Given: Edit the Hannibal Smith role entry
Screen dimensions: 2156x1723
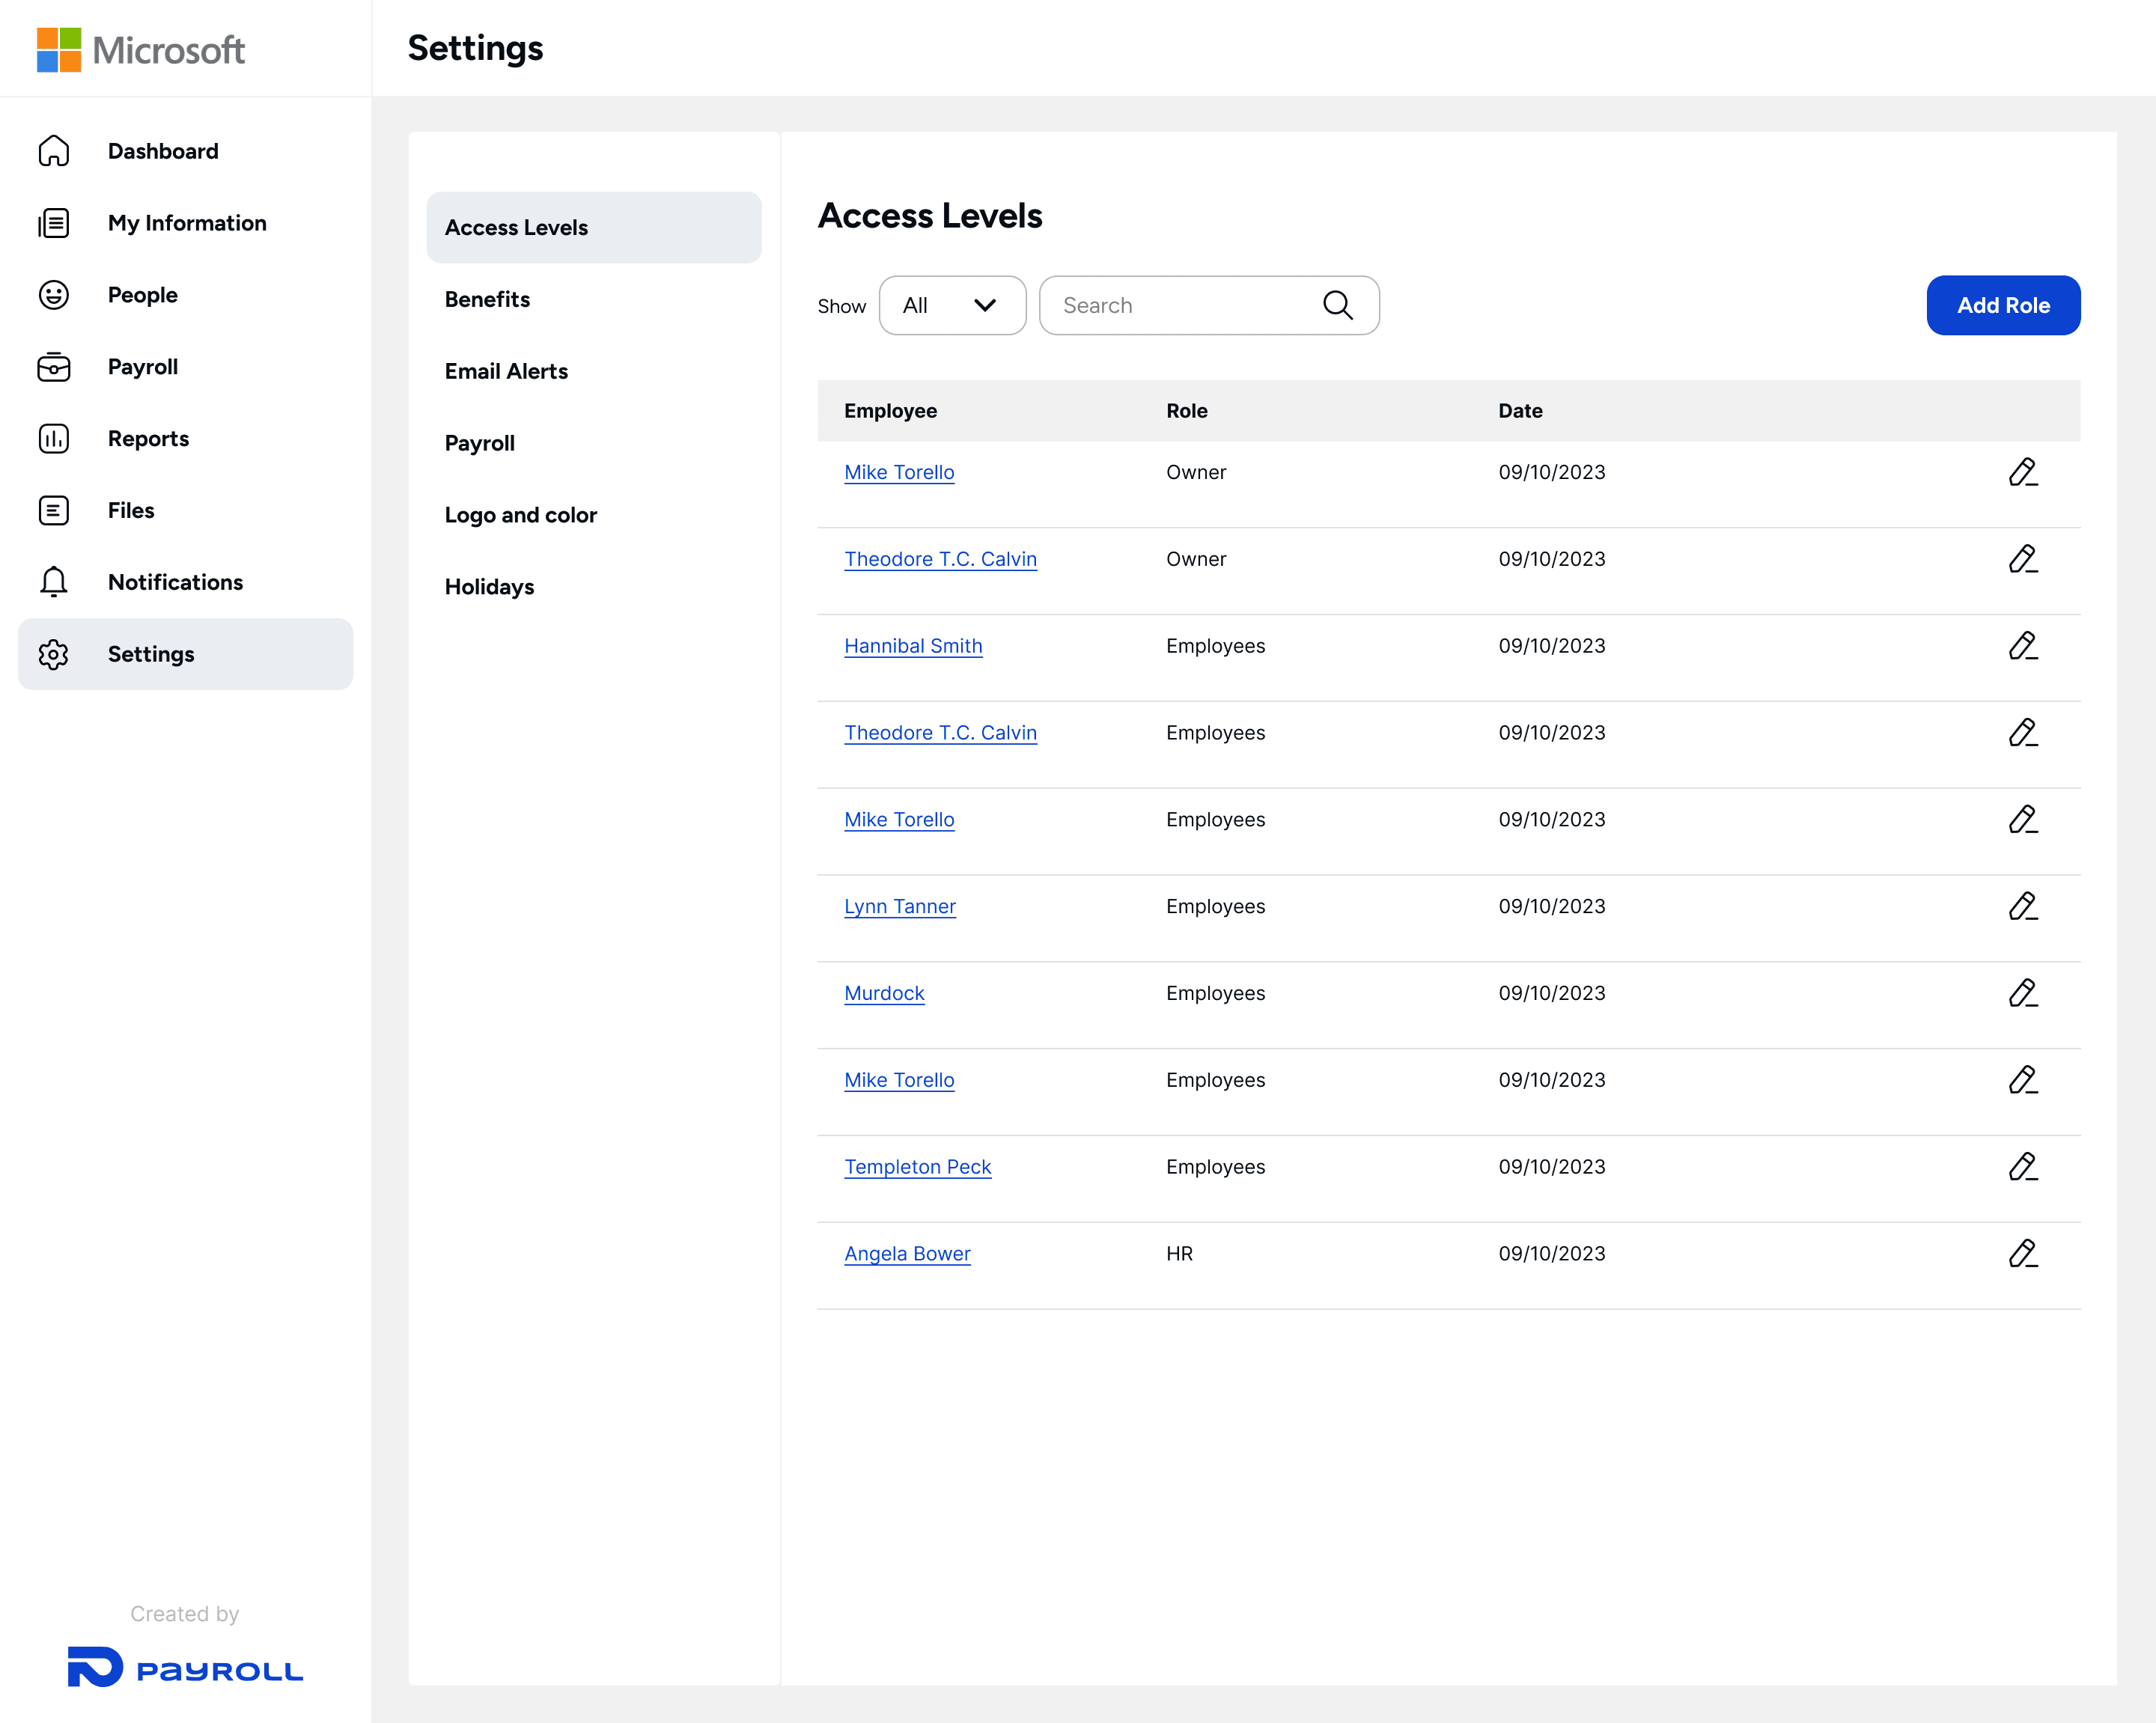Looking at the screenshot, I should [2022, 646].
